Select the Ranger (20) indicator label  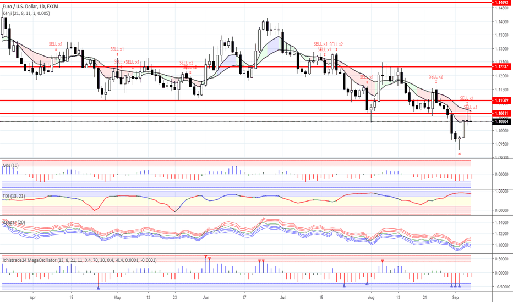coord(14,222)
